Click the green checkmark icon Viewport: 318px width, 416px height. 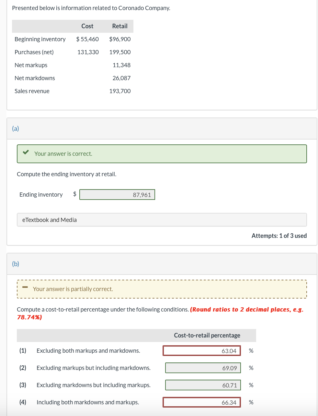coord(26,152)
